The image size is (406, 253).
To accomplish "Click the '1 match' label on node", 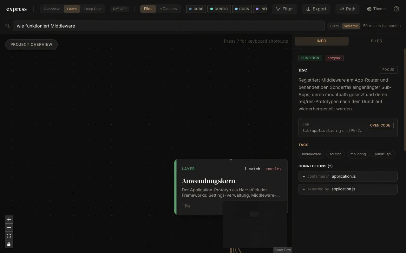I will 252,169.
